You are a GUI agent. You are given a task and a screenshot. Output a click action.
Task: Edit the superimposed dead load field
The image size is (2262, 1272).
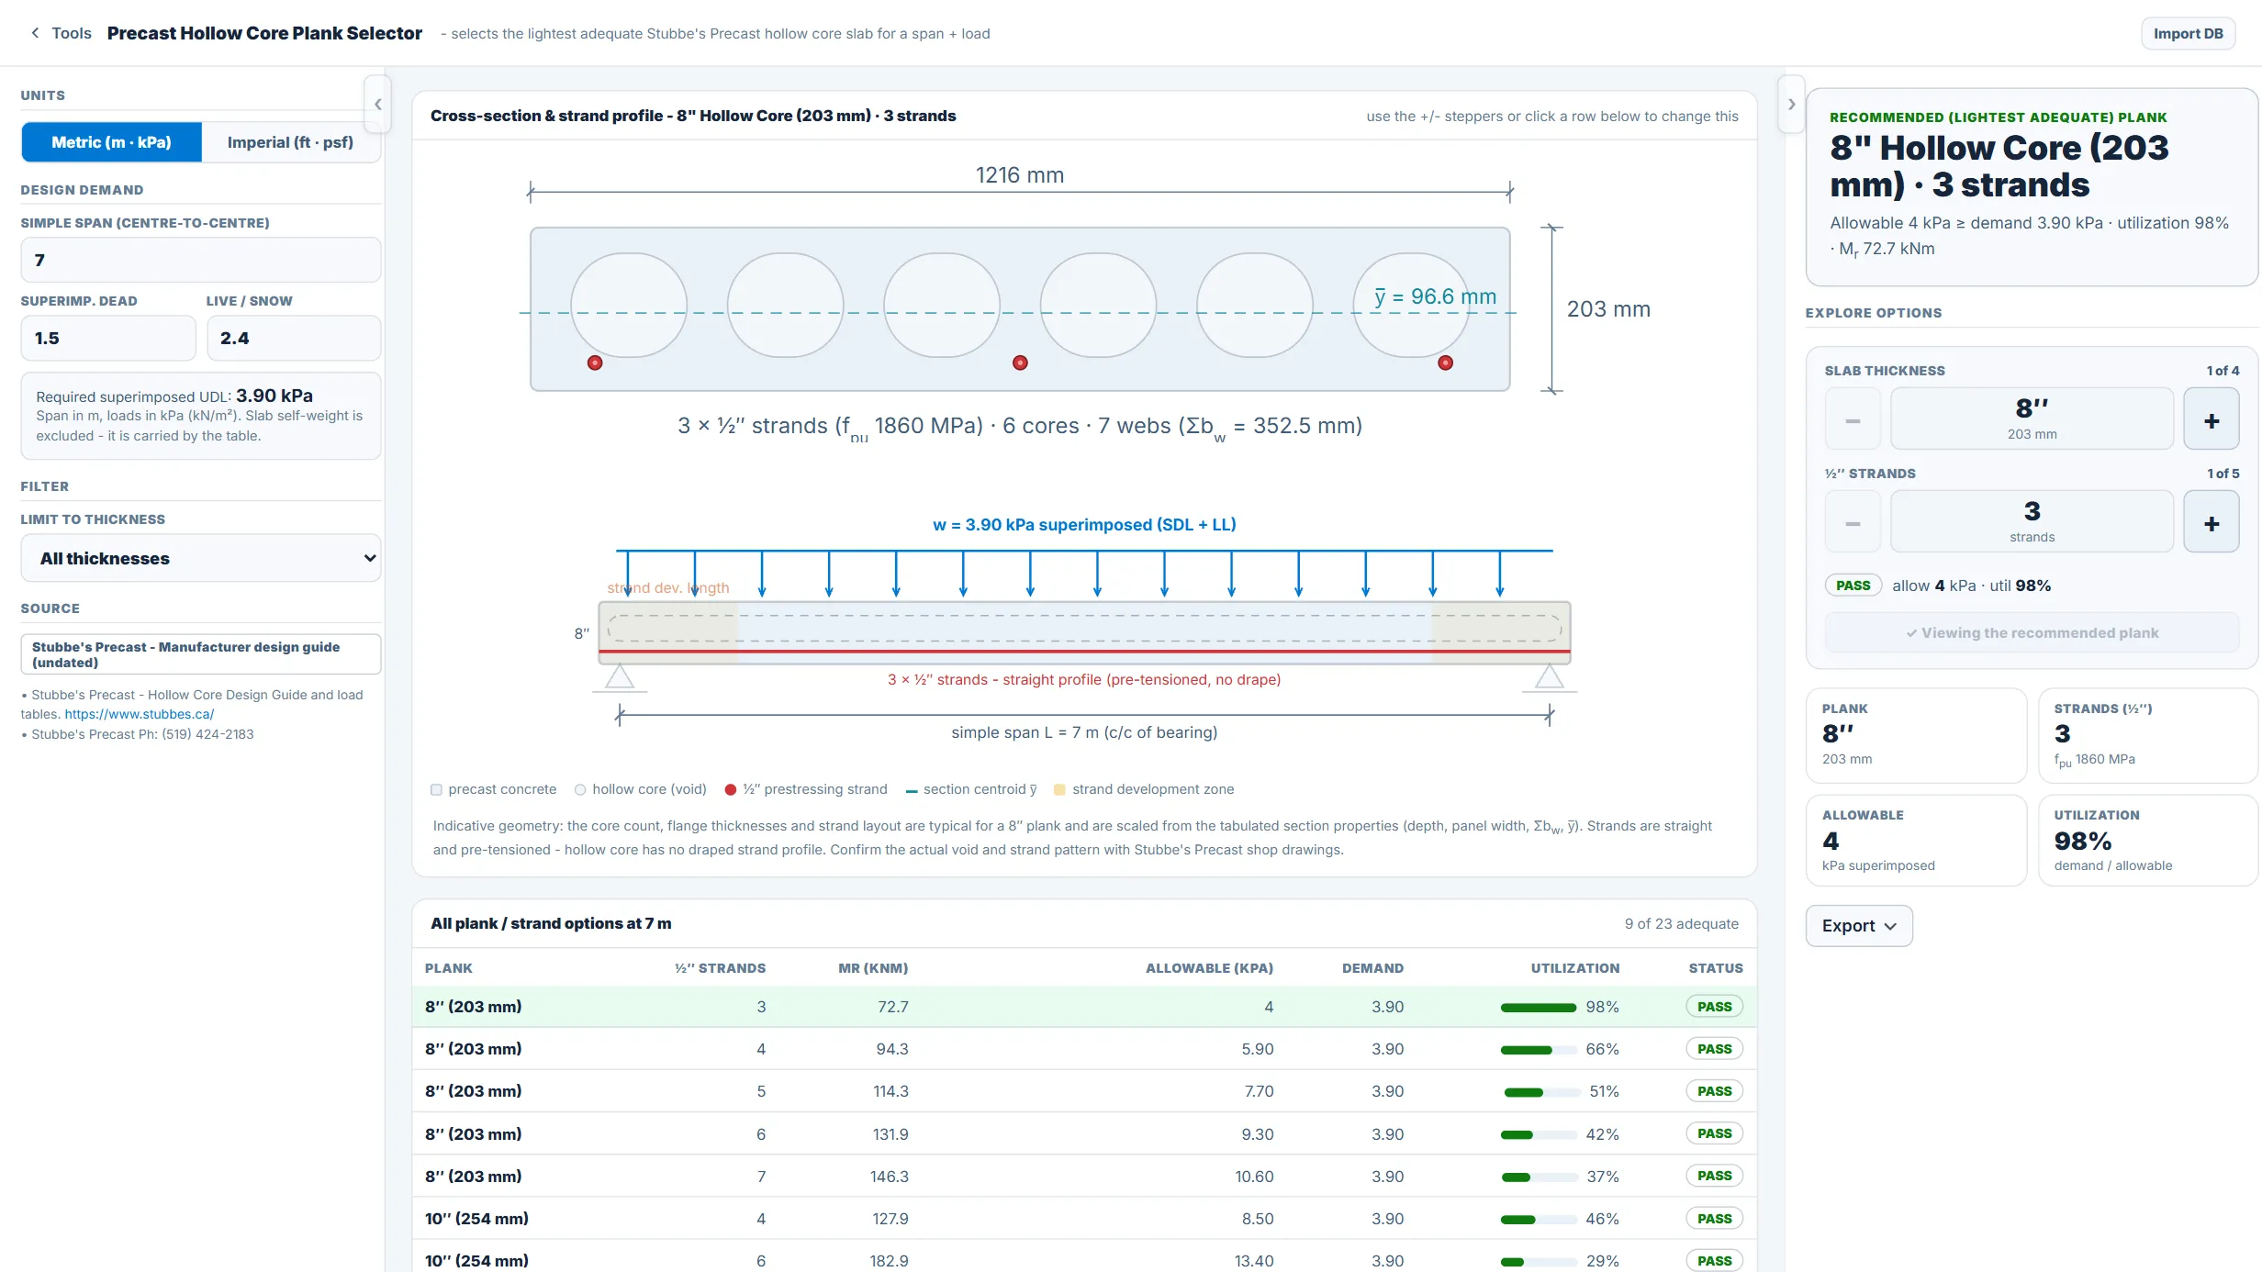pos(108,338)
